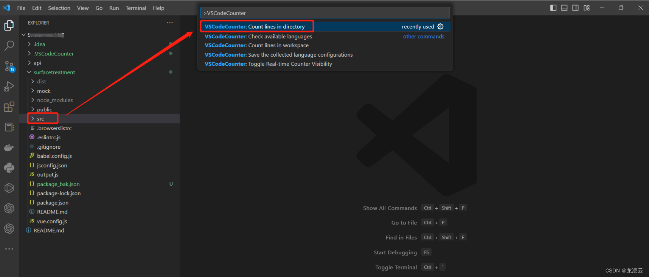Open the Help menu

[158, 8]
